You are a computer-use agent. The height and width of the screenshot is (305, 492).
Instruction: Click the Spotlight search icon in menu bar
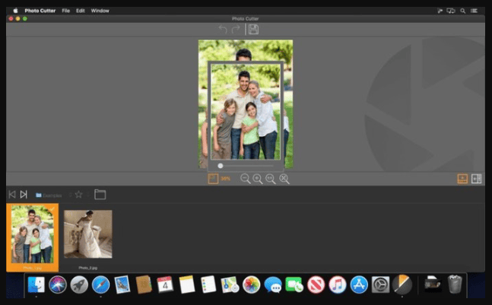[x=462, y=11]
